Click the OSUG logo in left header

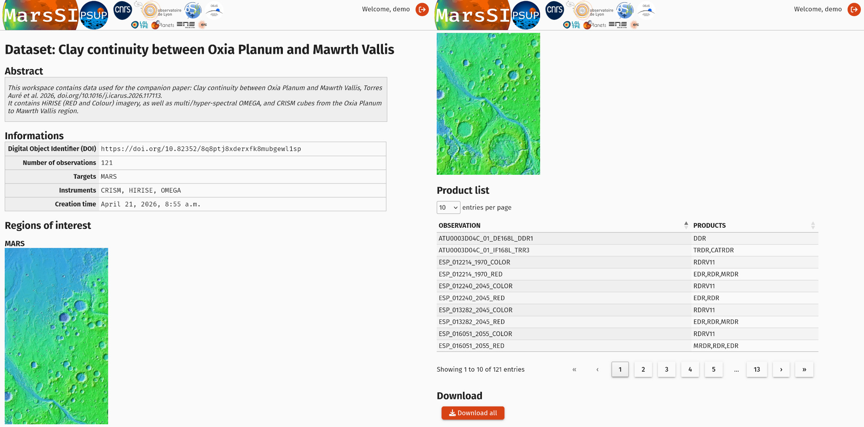point(214,11)
